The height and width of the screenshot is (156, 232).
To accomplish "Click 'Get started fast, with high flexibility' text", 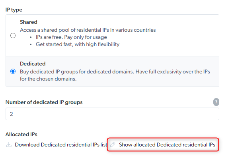I will pyautogui.click(x=78, y=44).
